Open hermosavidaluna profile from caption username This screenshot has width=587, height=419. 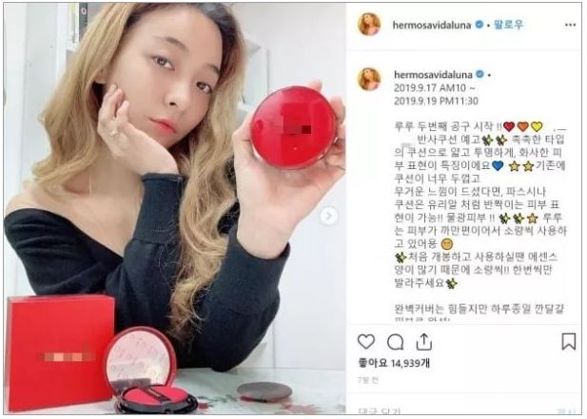433,75
